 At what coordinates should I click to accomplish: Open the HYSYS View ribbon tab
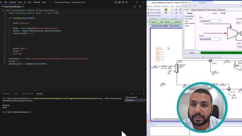pos(172,6)
